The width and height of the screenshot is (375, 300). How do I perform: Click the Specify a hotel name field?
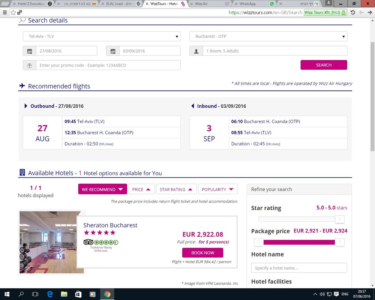299,268
